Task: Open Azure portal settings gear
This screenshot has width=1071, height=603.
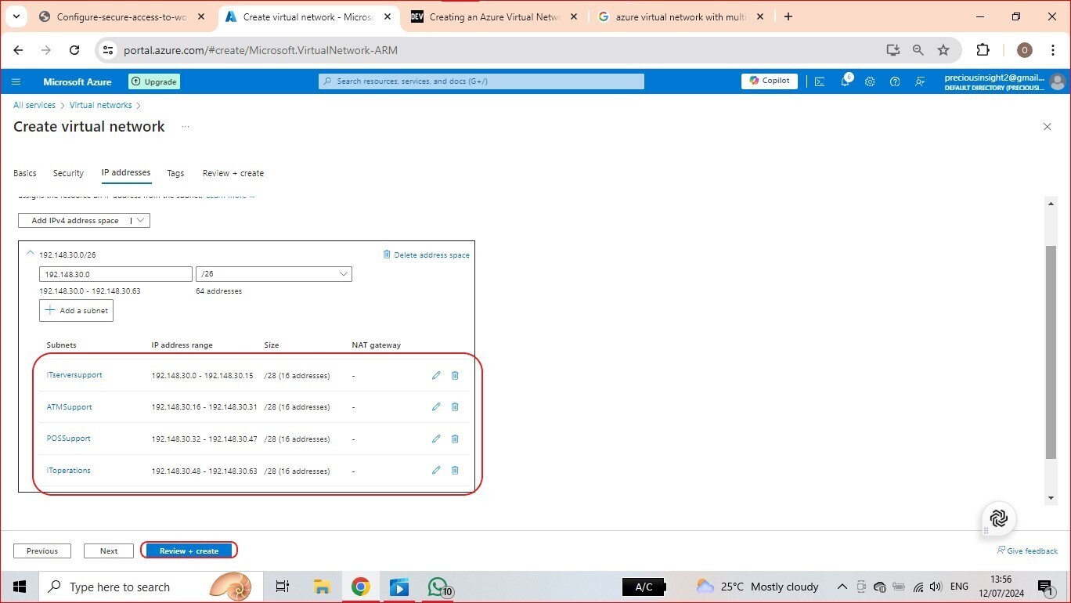Action: pyautogui.click(x=870, y=81)
